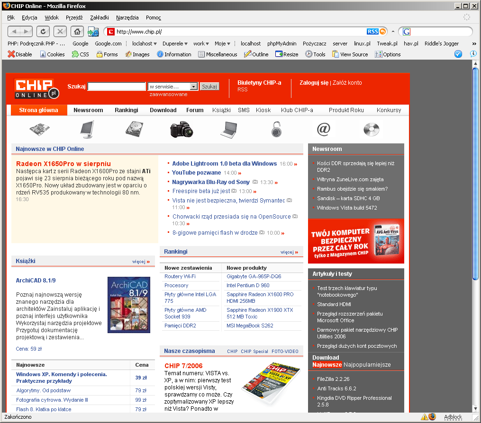
Task: Click the AVG Anti-Virus banner ad
Action: [x=356, y=241]
